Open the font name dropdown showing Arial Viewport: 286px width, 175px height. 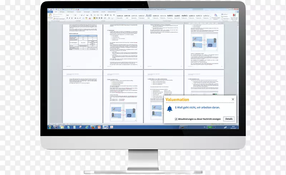[x=69, y=15]
